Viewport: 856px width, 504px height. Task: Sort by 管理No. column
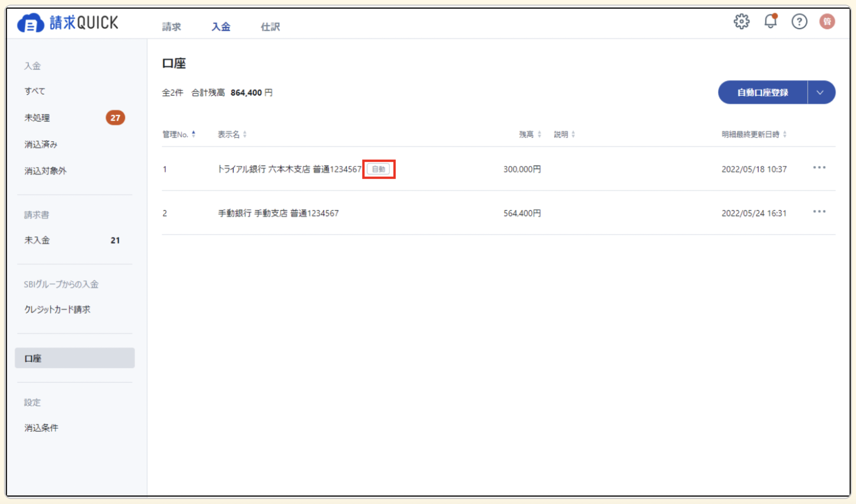point(179,134)
